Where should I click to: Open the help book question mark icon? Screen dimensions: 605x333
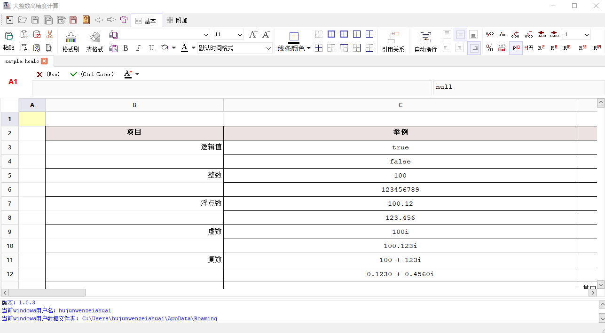tap(86, 20)
